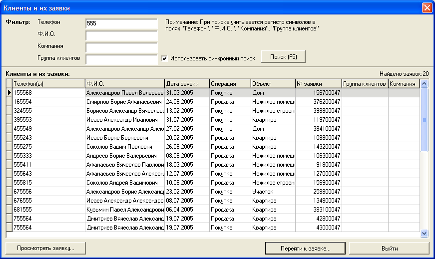Viewport: 435px width, 259px height.
Task: Click date cell 31.03.2005
Action: click(187, 93)
